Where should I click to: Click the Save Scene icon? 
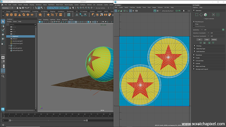pyautogui.click(x=23, y=8)
